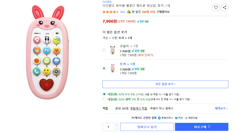Click the rabbit phone option thumbnail
Image resolution: width=236 pixels, height=133 pixels.
[x=112, y=68]
